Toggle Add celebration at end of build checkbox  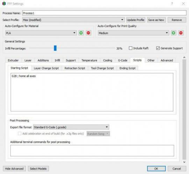[x=20, y=134]
